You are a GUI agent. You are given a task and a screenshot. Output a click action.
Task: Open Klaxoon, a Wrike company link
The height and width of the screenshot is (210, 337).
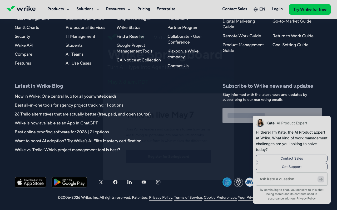(x=183, y=54)
